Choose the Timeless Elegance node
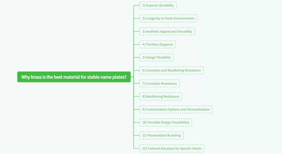This screenshot has height=154, width=282. [158, 44]
